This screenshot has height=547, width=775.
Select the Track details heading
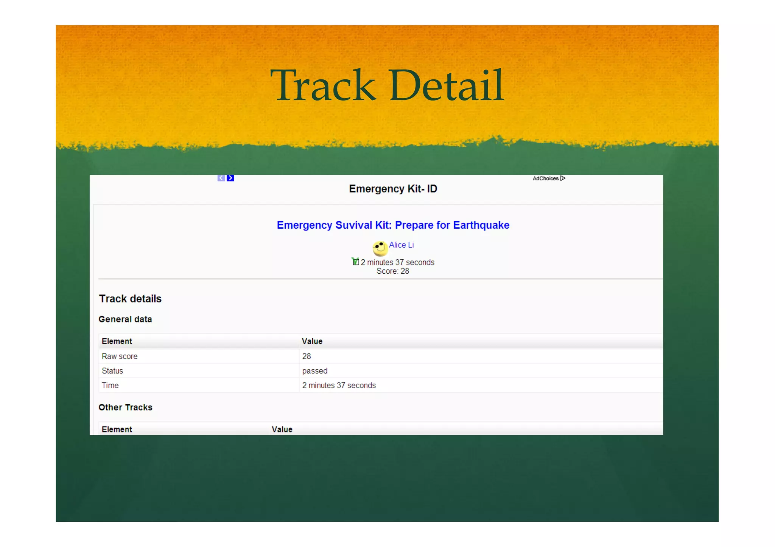[x=130, y=299]
